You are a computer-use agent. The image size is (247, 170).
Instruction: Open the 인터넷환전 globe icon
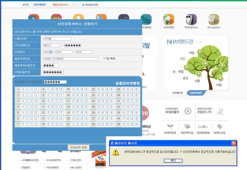(169, 20)
